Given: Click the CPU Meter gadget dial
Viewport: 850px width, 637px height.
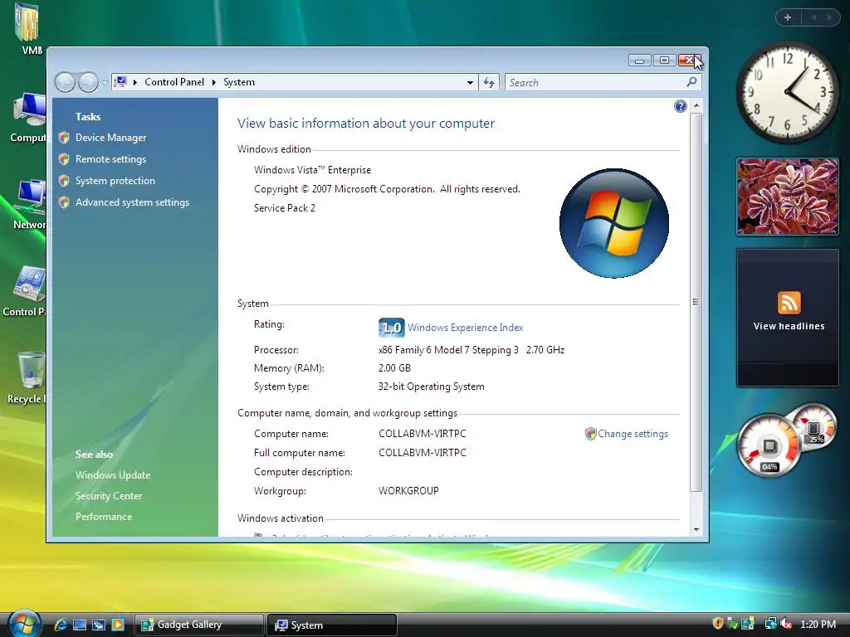Looking at the screenshot, I should point(769,445).
